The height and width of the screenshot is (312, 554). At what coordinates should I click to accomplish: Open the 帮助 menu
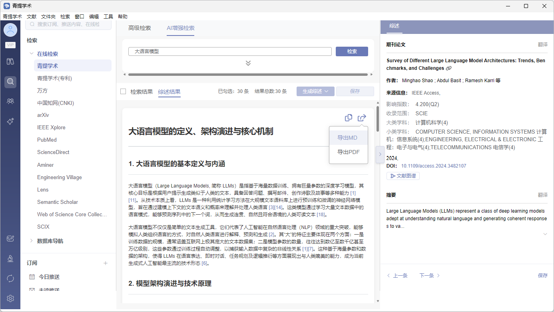(123, 17)
